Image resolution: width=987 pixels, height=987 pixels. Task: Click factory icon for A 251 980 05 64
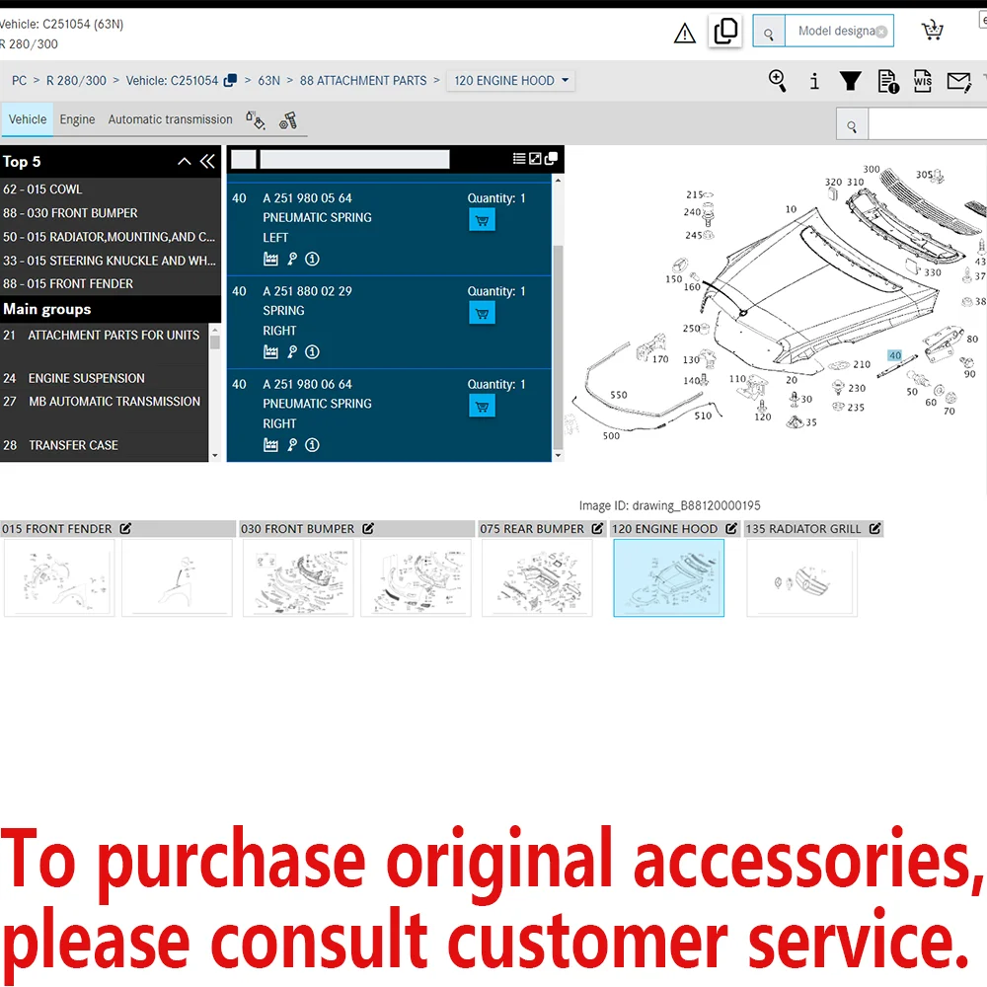(x=270, y=259)
